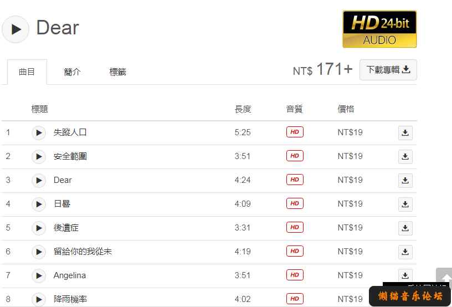
Task: Click the HD 24-bit Audio logo
Action: pos(379,29)
